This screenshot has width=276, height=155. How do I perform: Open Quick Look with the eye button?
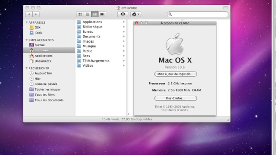pyautogui.click(x=123, y=14)
